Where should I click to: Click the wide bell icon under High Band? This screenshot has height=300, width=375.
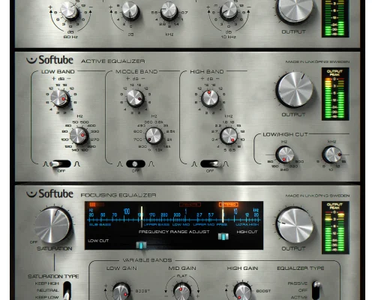226,164
